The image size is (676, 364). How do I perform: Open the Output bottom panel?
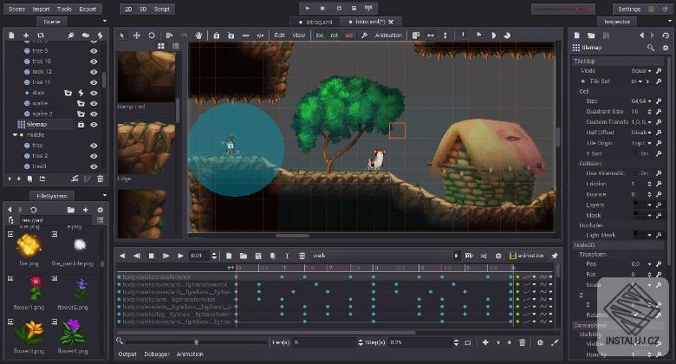click(127, 354)
